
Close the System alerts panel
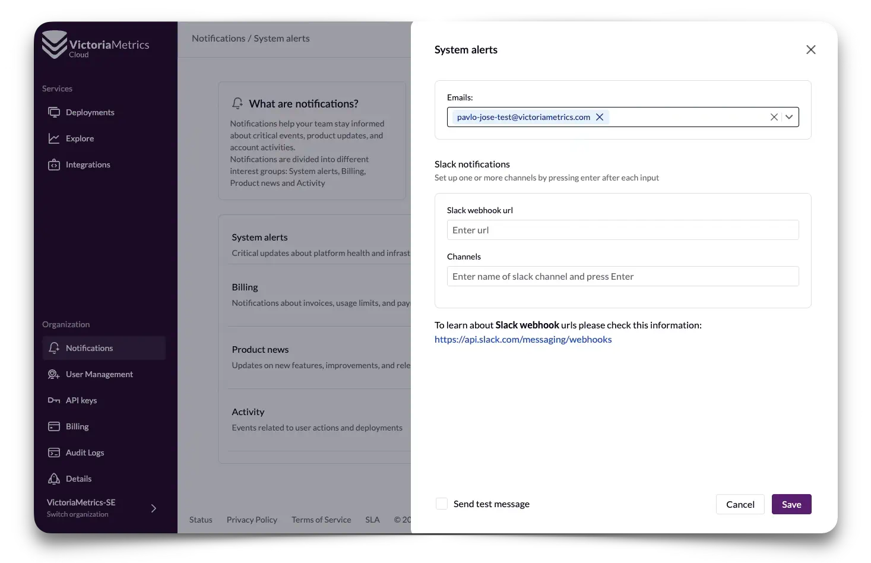click(810, 50)
